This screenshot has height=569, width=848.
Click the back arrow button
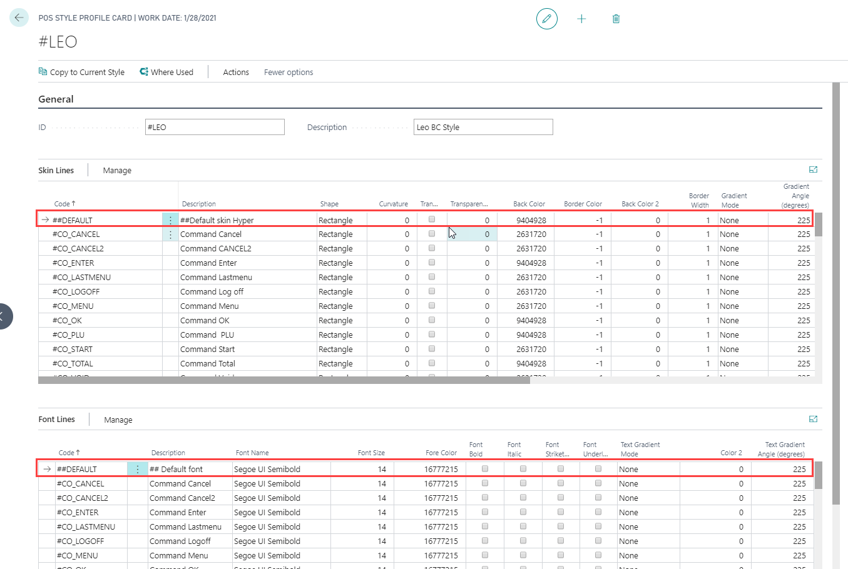19,18
